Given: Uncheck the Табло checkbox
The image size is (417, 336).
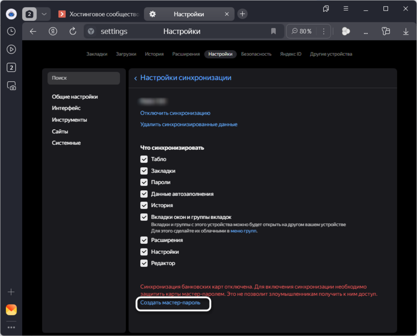Looking at the screenshot, I should [144, 159].
